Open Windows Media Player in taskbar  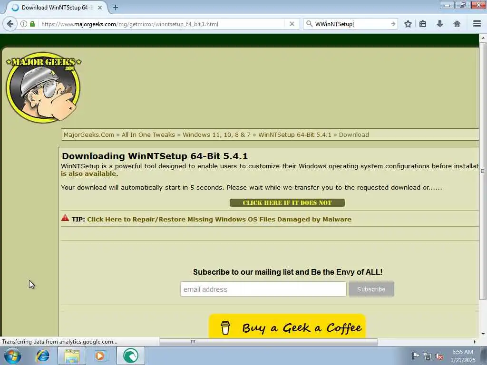(x=100, y=355)
